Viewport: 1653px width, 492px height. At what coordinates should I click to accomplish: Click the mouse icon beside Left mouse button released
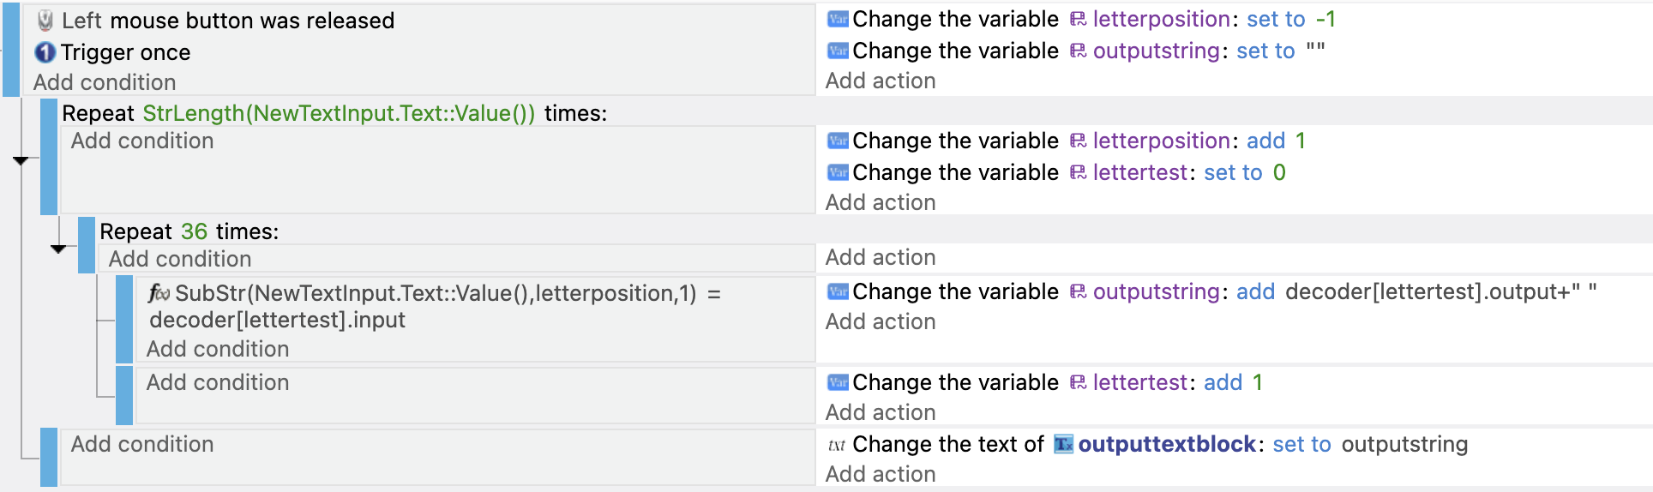pos(45,21)
